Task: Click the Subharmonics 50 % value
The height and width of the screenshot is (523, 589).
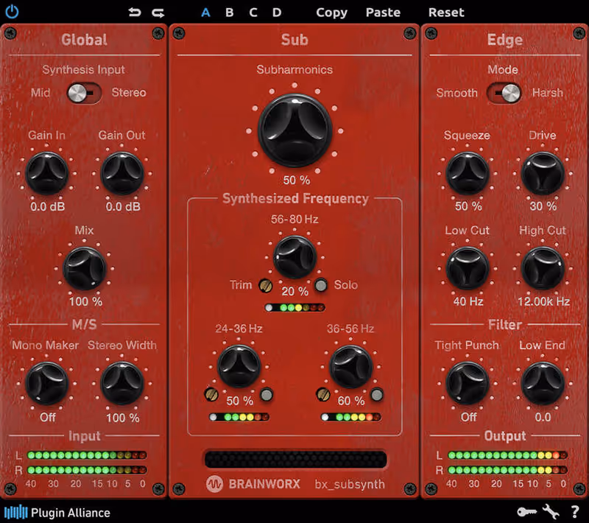Action: point(297,180)
